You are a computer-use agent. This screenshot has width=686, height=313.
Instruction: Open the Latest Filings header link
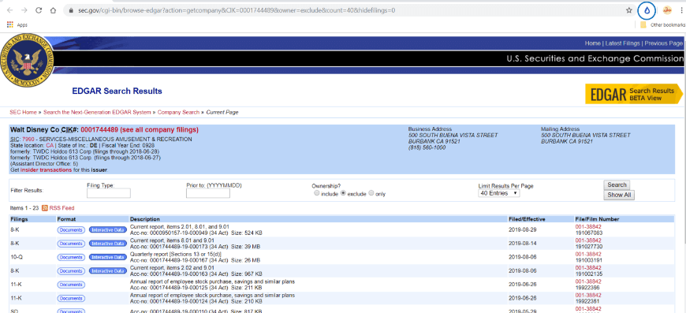coord(623,43)
